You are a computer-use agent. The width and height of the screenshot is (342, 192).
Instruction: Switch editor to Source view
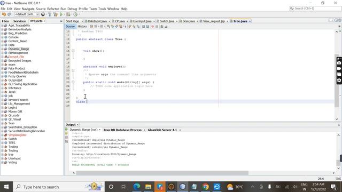(70, 26)
